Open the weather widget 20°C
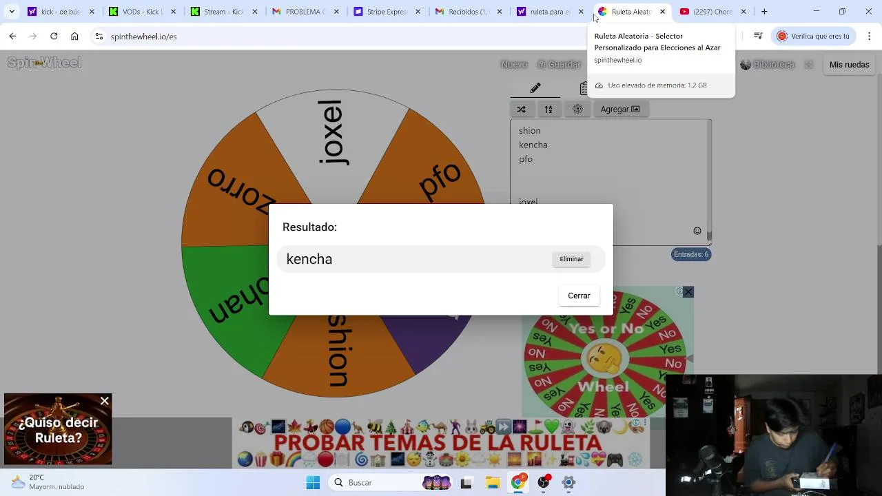This screenshot has width=882, height=496. tap(48, 482)
